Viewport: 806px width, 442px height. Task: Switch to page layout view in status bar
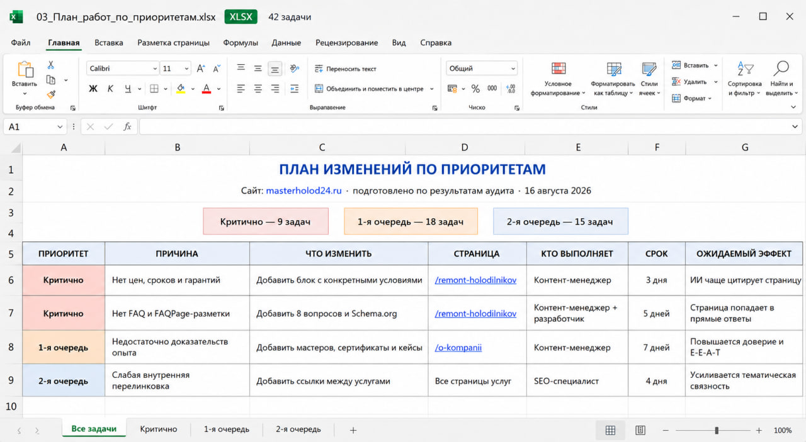640,430
